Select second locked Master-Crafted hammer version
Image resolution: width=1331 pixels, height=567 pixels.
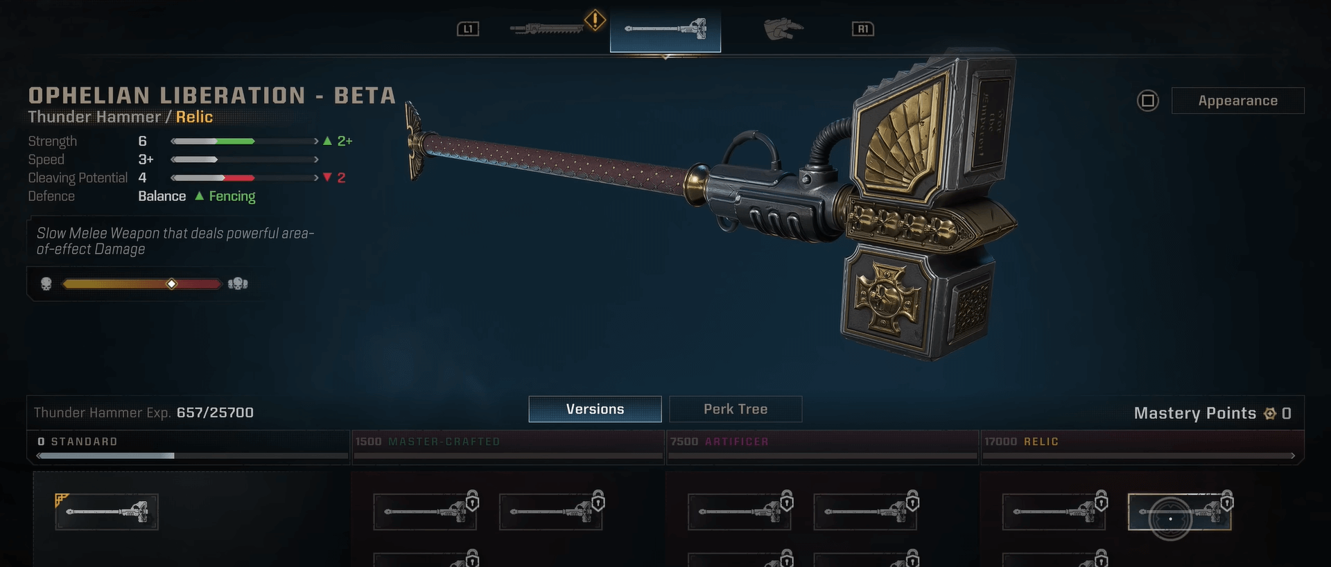(551, 512)
